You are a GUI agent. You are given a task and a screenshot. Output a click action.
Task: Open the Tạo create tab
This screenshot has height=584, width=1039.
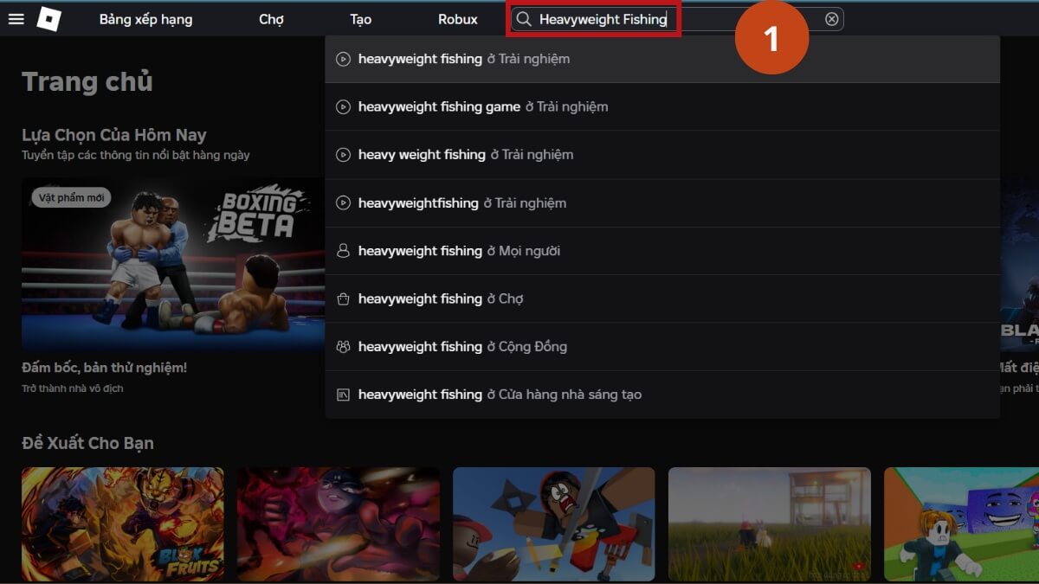(360, 19)
